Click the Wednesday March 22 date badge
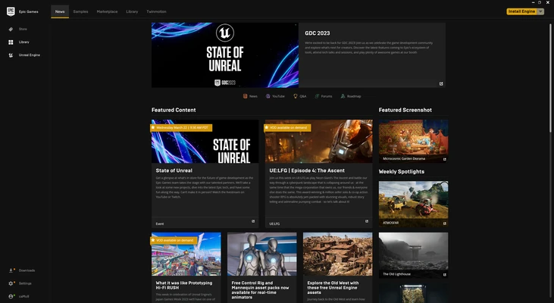 pyautogui.click(x=181, y=127)
